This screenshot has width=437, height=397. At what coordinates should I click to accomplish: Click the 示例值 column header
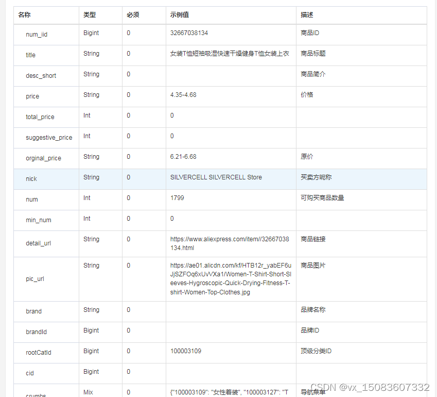[x=179, y=14]
